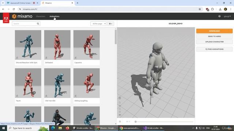Open the gear settings dropdown
The width and height of the screenshot is (234, 131).
pos(110,24)
